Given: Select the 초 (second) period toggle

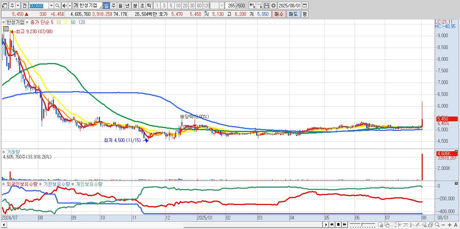Looking at the screenshot, I should click(142, 6).
